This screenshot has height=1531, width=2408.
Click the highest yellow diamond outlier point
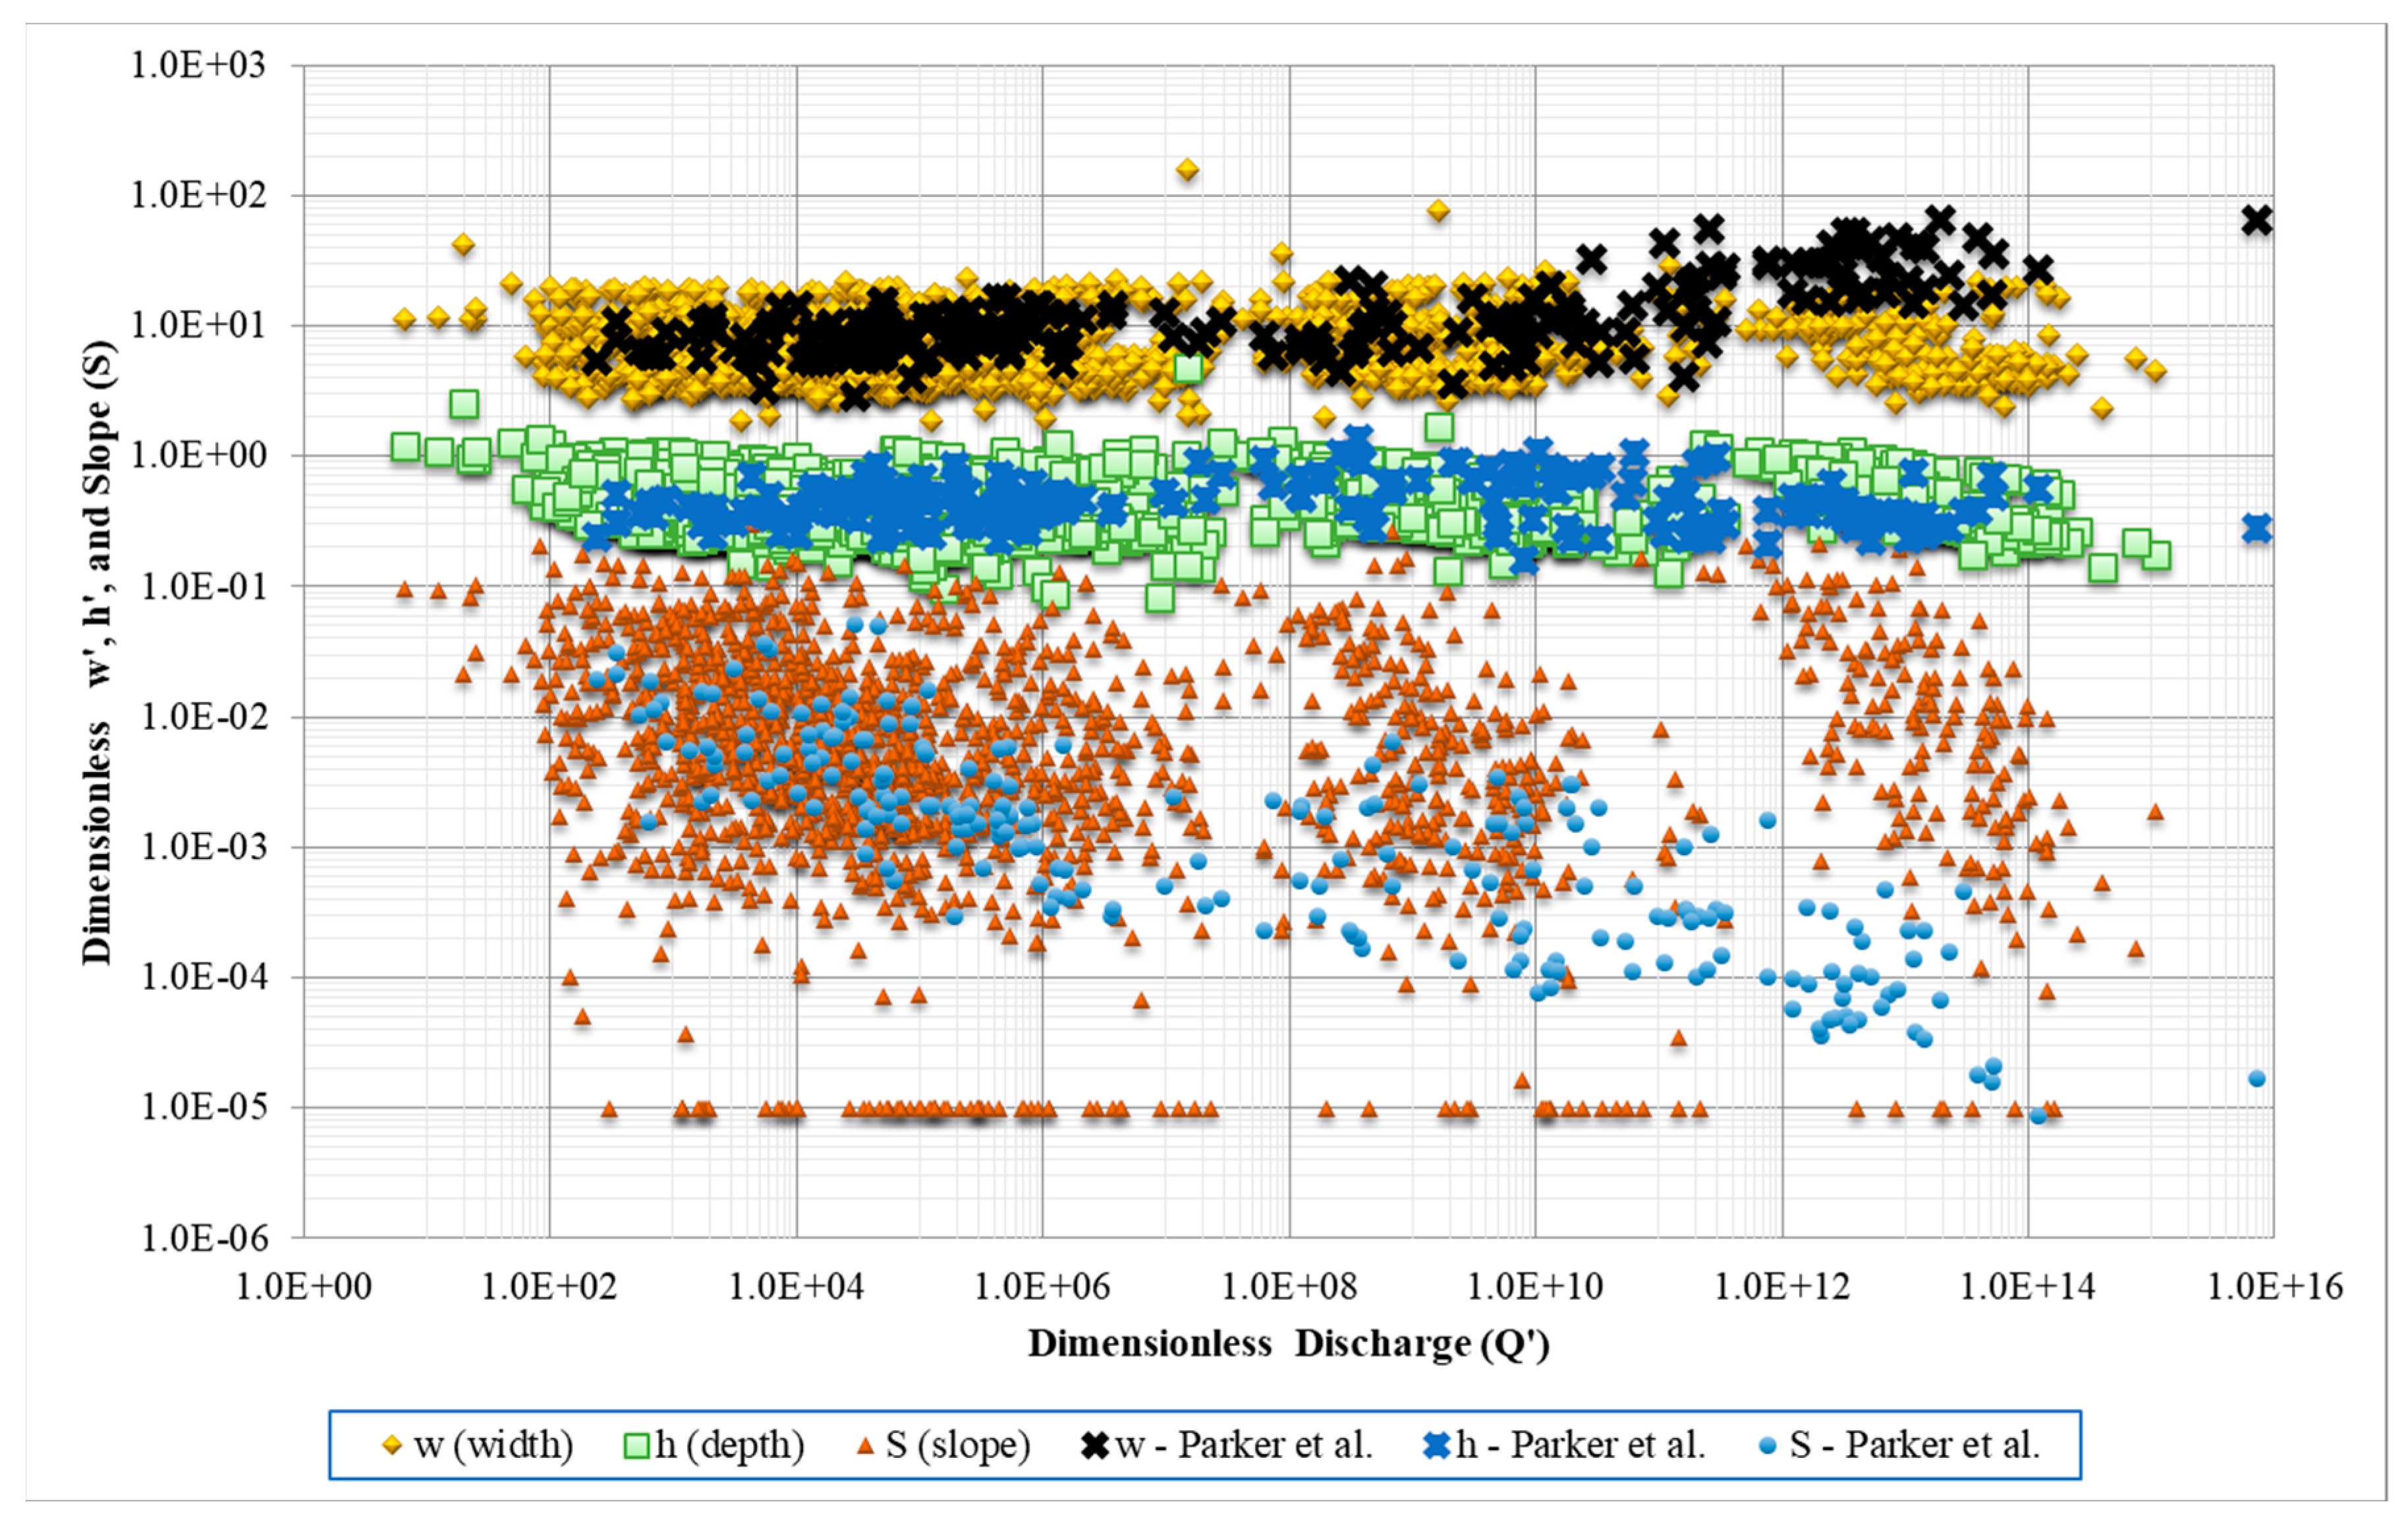(1187, 170)
